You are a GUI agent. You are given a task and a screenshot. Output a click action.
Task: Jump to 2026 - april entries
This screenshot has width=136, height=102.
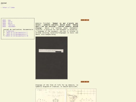point(7,22)
